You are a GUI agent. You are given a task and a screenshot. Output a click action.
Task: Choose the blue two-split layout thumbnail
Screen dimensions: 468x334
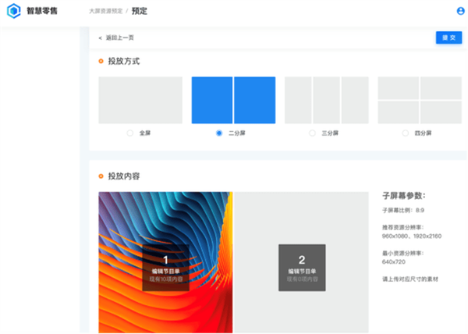pyautogui.click(x=233, y=100)
